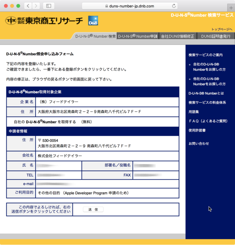Open お問い合わせ contact link

click(x=199, y=143)
